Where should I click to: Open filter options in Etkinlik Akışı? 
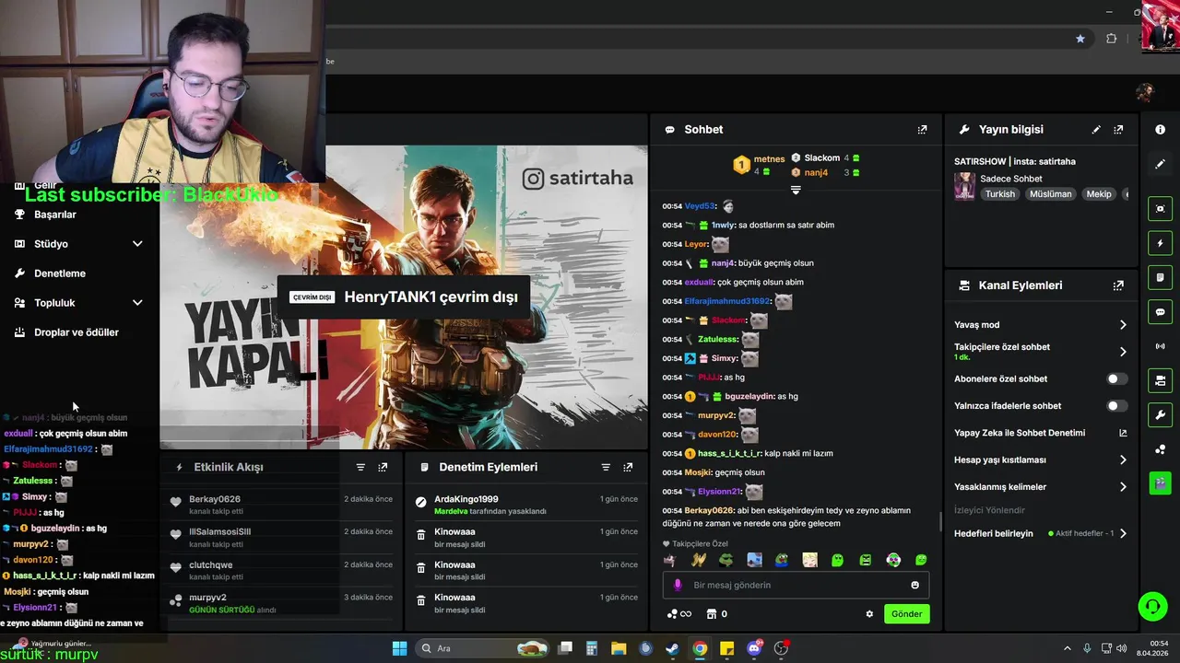click(x=360, y=467)
